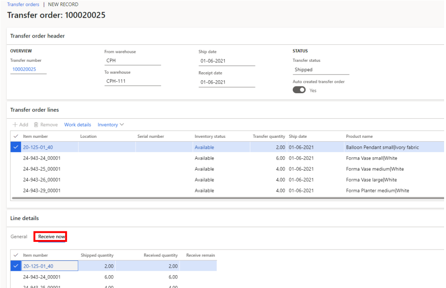Sort by Inventory status column header
This screenshot has width=446, height=288.
(210, 136)
